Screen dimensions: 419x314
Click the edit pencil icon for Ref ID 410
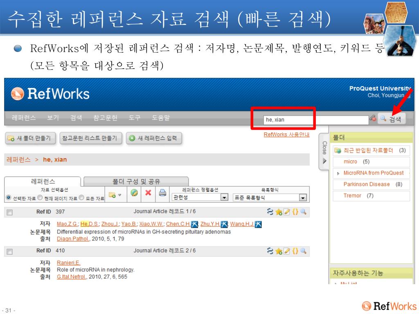(x=287, y=251)
